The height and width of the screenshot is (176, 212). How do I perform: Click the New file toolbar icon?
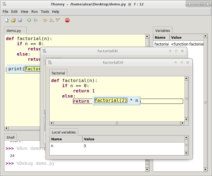[7, 20]
